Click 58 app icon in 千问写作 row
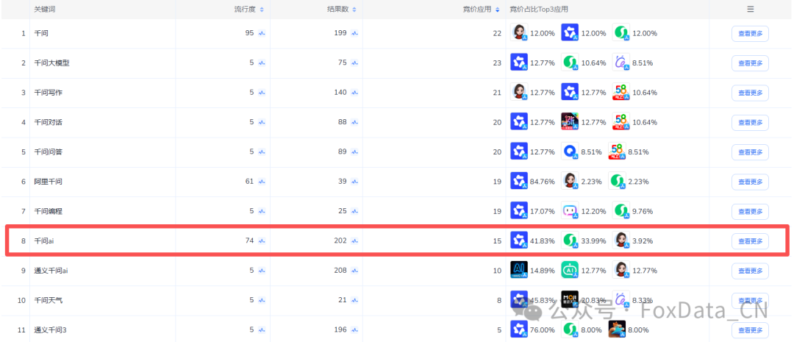This screenshot has height=342, width=794. coord(620,92)
